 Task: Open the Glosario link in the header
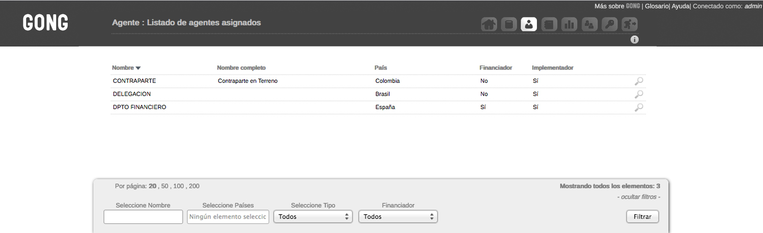[x=656, y=6]
